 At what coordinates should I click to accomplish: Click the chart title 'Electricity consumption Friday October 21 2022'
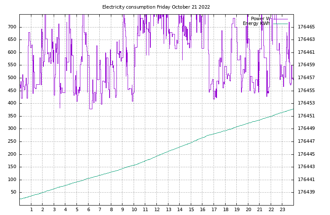[x=156, y=7]
